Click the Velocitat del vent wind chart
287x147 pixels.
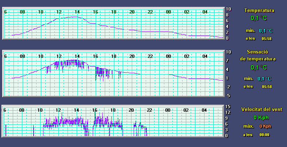coord(113,121)
